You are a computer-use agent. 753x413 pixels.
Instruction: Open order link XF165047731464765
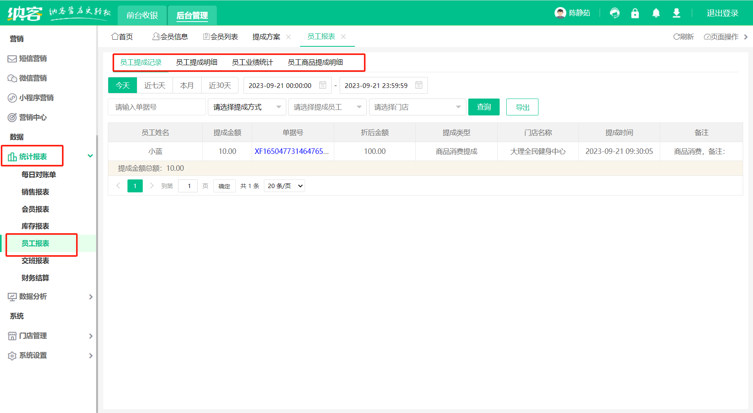[291, 152]
